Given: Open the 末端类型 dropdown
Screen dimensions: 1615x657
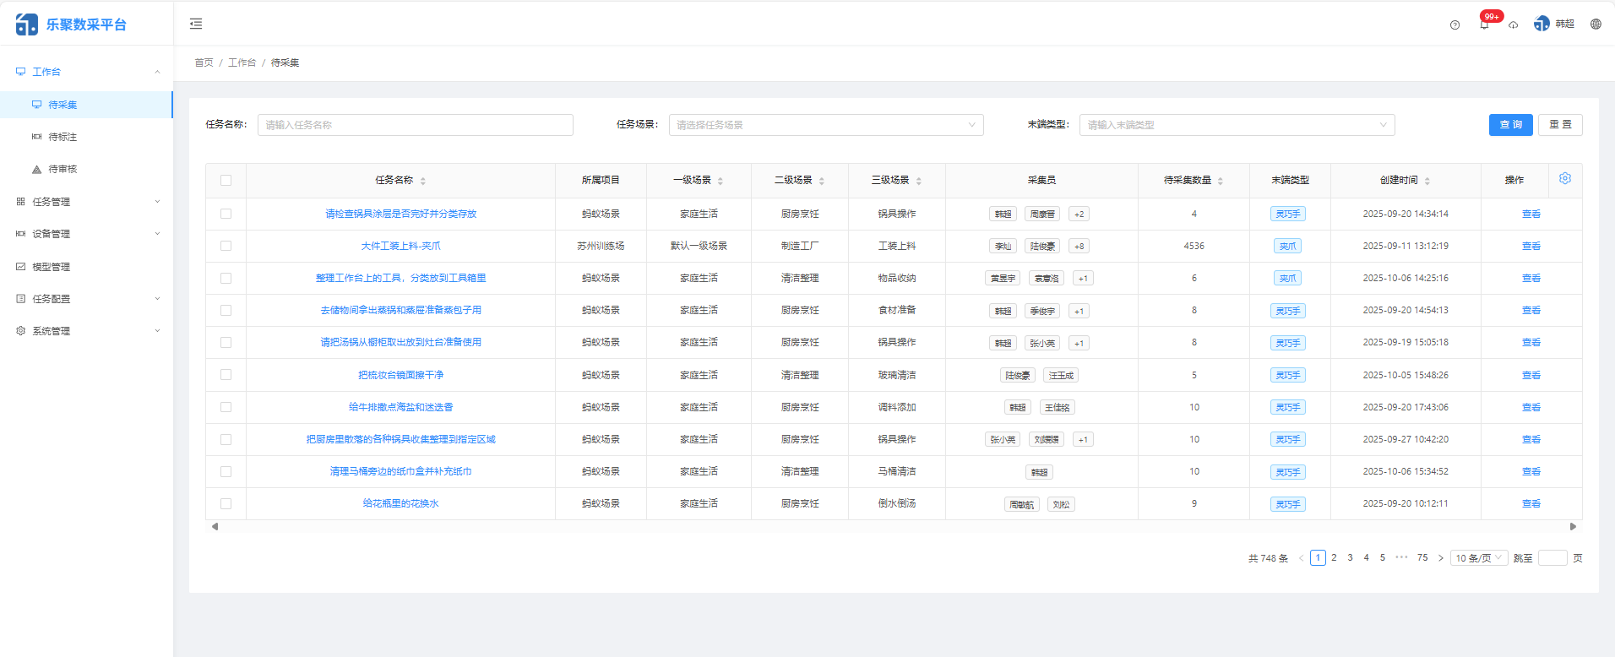Looking at the screenshot, I should (1237, 125).
